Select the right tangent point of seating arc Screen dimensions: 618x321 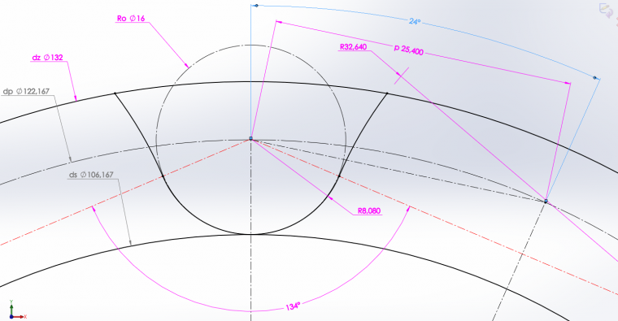pyautogui.click(x=339, y=176)
